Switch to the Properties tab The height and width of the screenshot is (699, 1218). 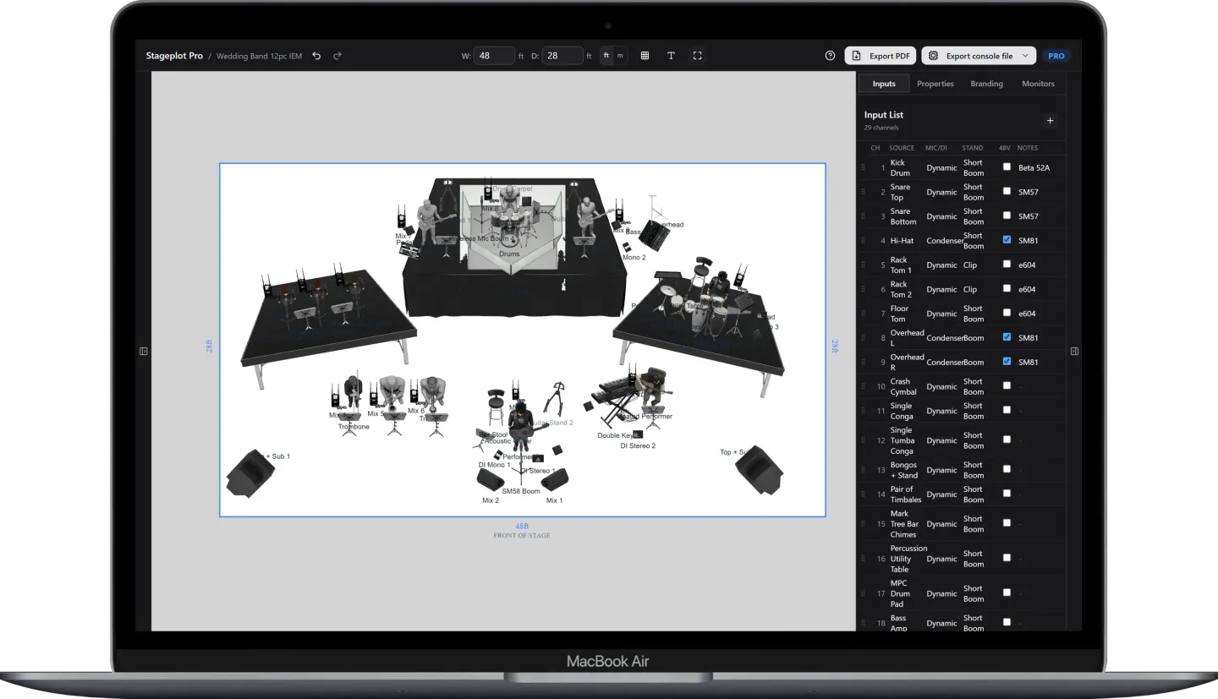[935, 84]
